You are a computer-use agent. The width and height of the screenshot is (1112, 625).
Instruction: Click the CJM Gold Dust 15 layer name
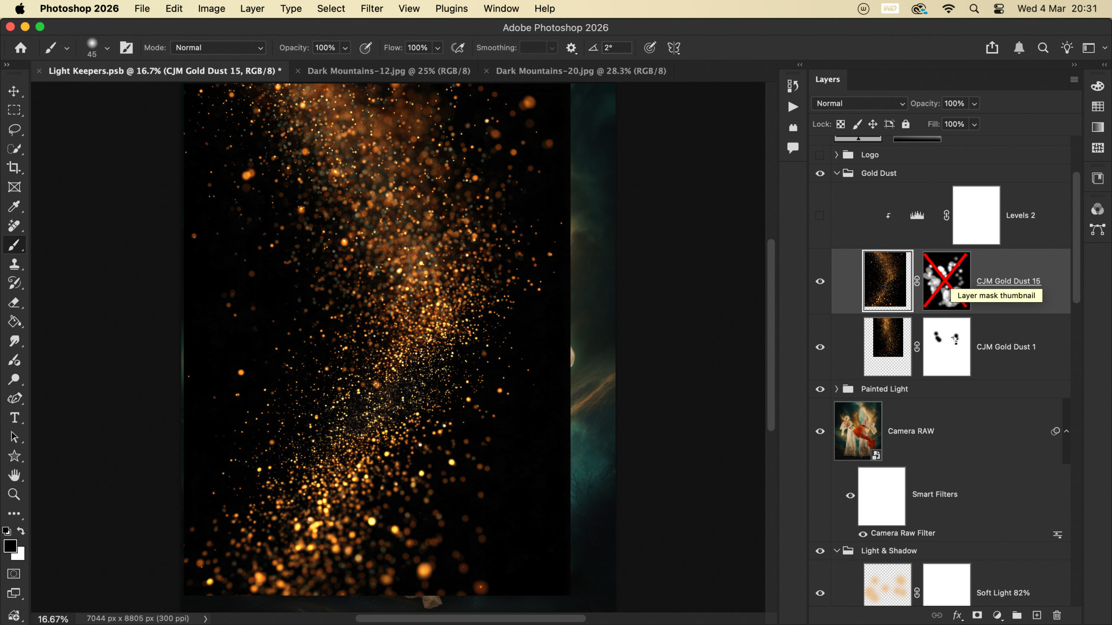click(x=1008, y=281)
